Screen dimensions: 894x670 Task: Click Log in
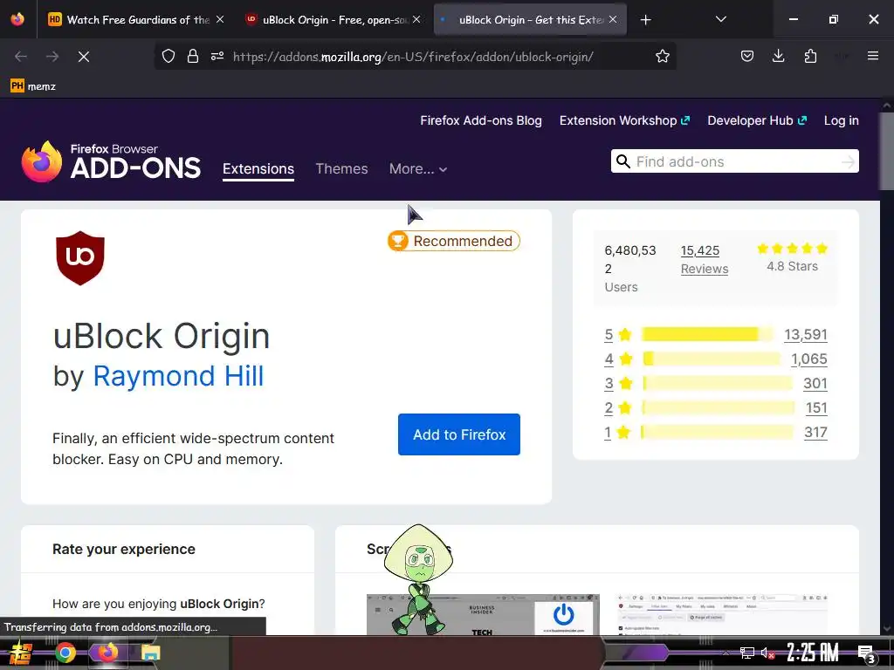(x=841, y=120)
